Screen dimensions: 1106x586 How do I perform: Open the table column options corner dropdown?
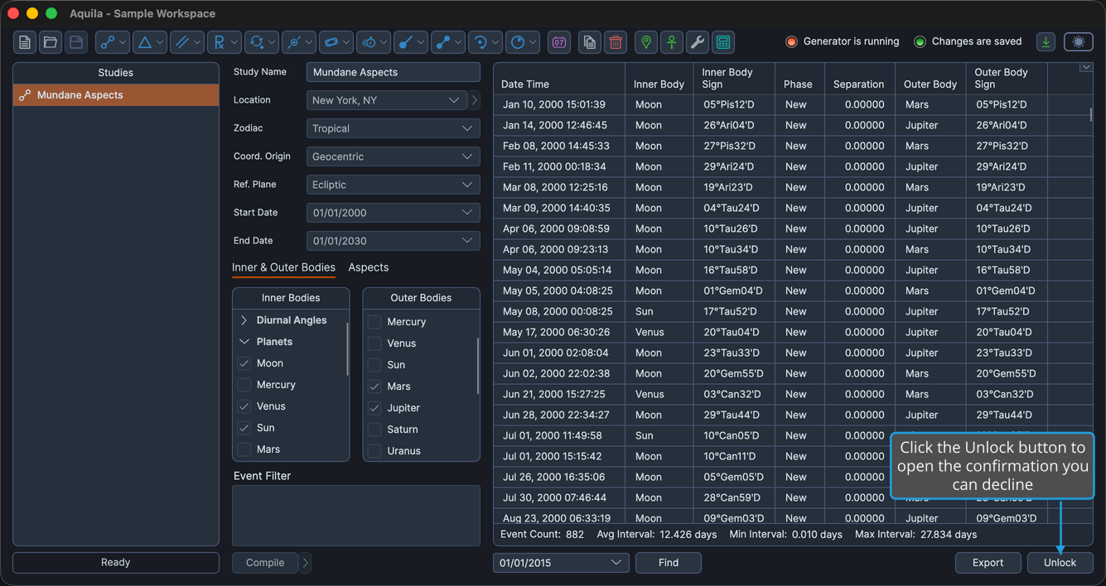[1086, 68]
